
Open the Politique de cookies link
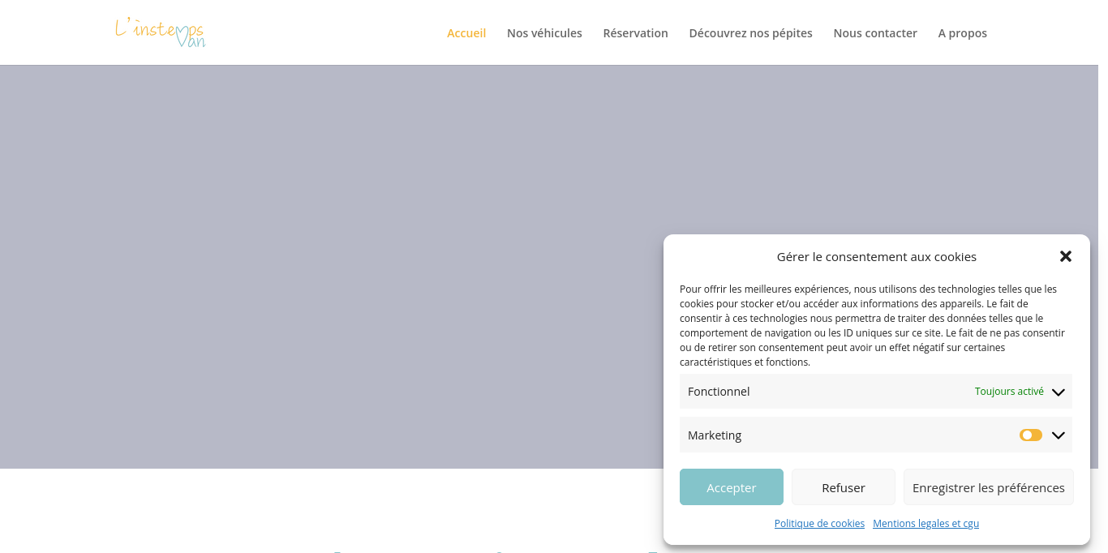(x=819, y=524)
